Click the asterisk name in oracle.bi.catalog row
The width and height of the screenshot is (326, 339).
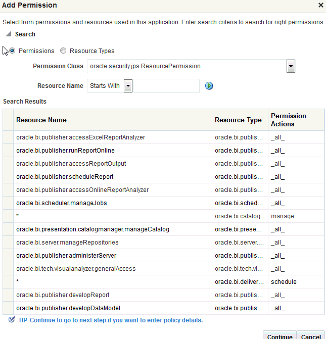[x=18, y=215]
